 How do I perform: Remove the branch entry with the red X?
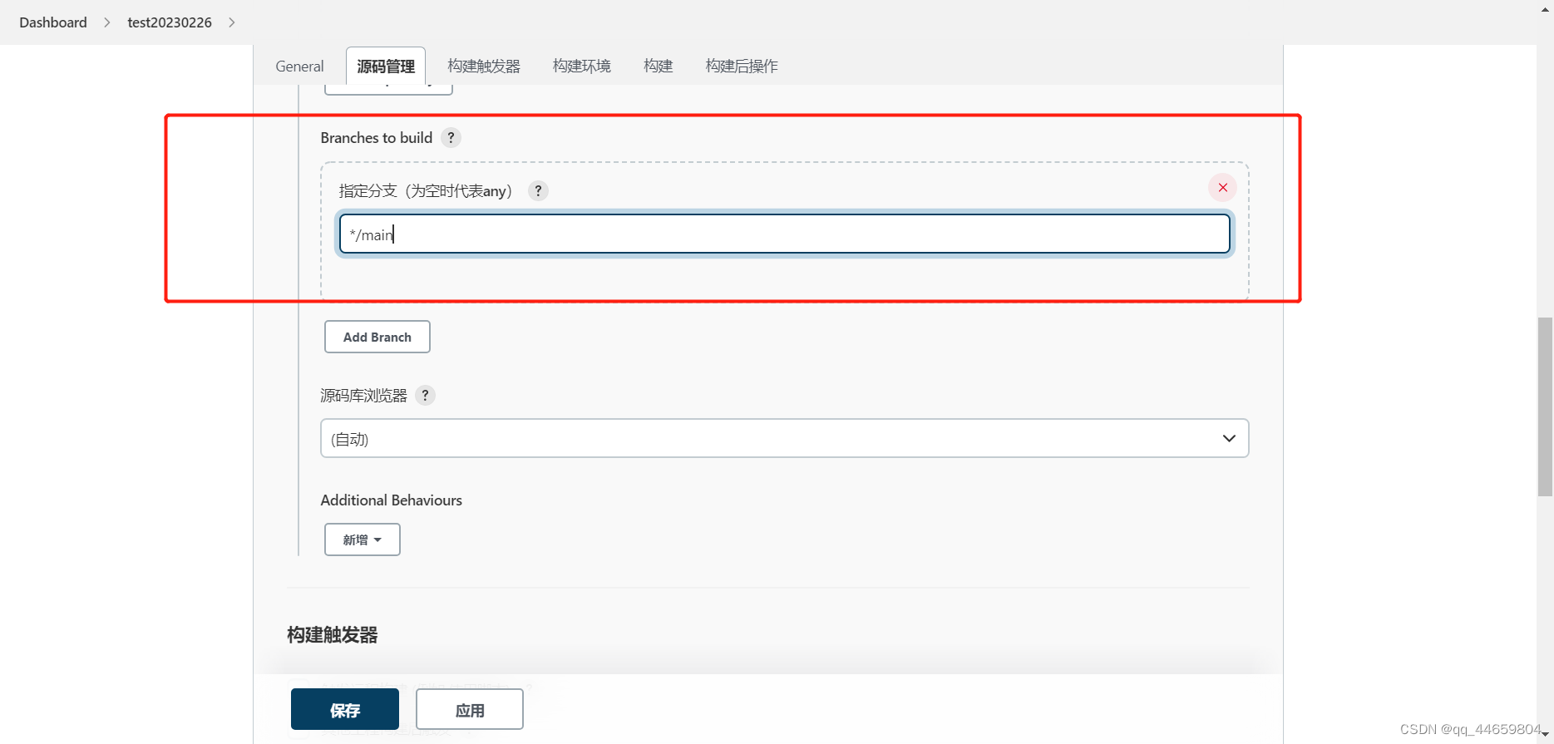pyautogui.click(x=1222, y=188)
